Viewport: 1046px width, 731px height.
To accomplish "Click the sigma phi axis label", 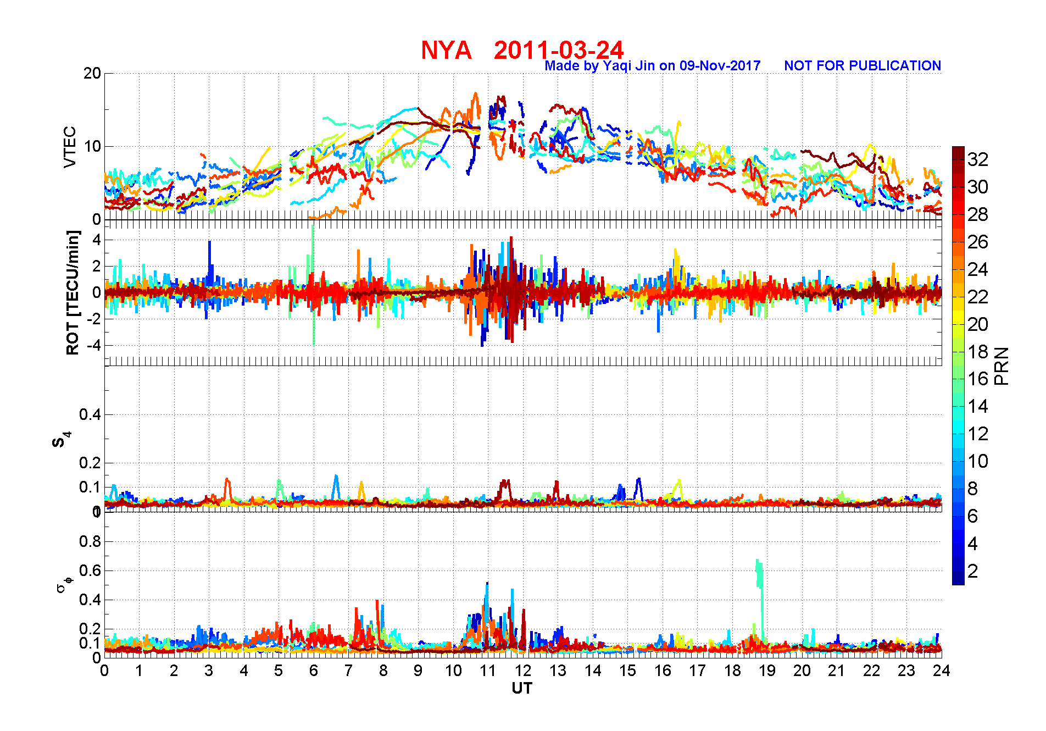I will [64, 584].
